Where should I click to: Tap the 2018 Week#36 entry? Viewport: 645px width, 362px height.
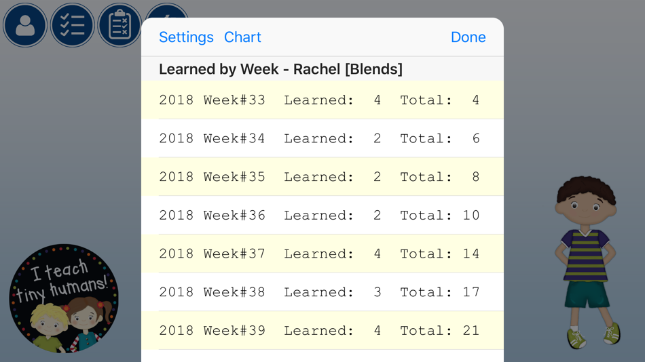coord(322,216)
